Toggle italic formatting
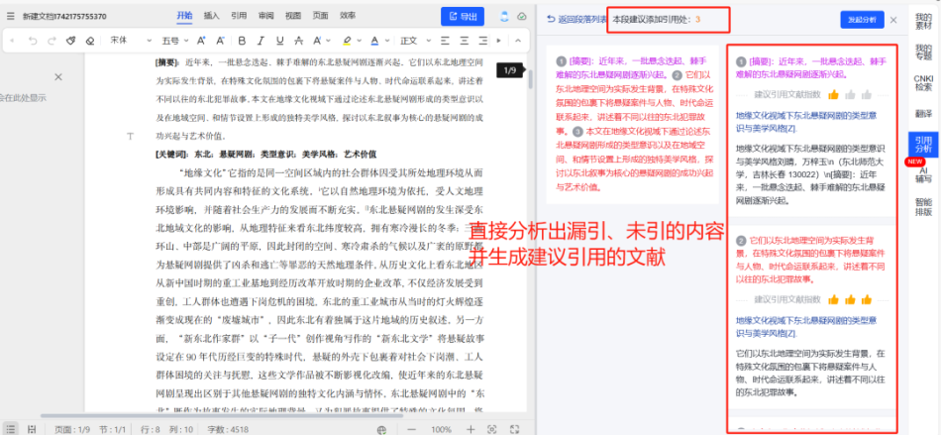 [261, 41]
